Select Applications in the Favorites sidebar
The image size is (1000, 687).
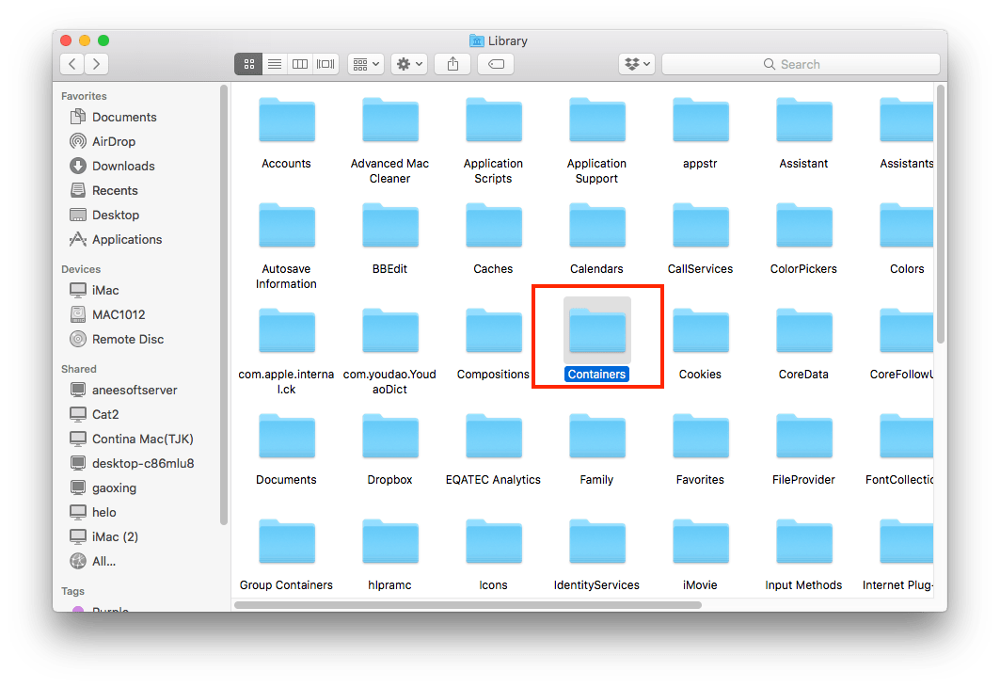(x=125, y=239)
